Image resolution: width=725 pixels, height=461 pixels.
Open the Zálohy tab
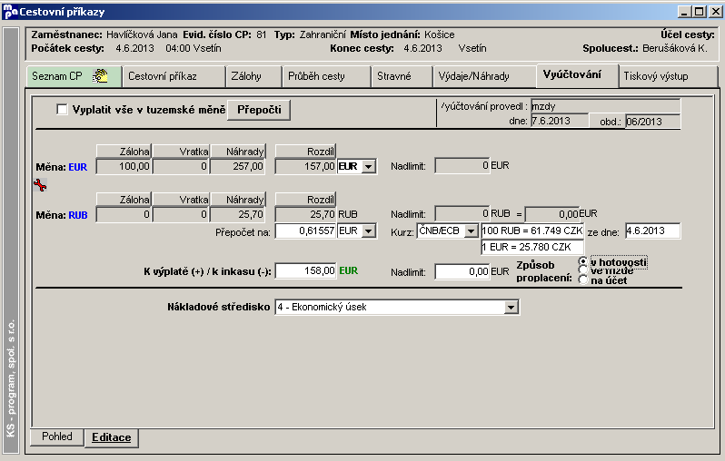(x=253, y=76)
